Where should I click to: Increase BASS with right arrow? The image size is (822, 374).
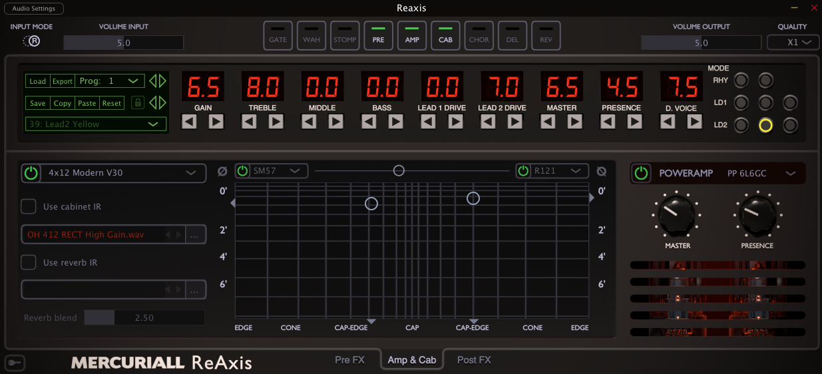click(395, 122)
